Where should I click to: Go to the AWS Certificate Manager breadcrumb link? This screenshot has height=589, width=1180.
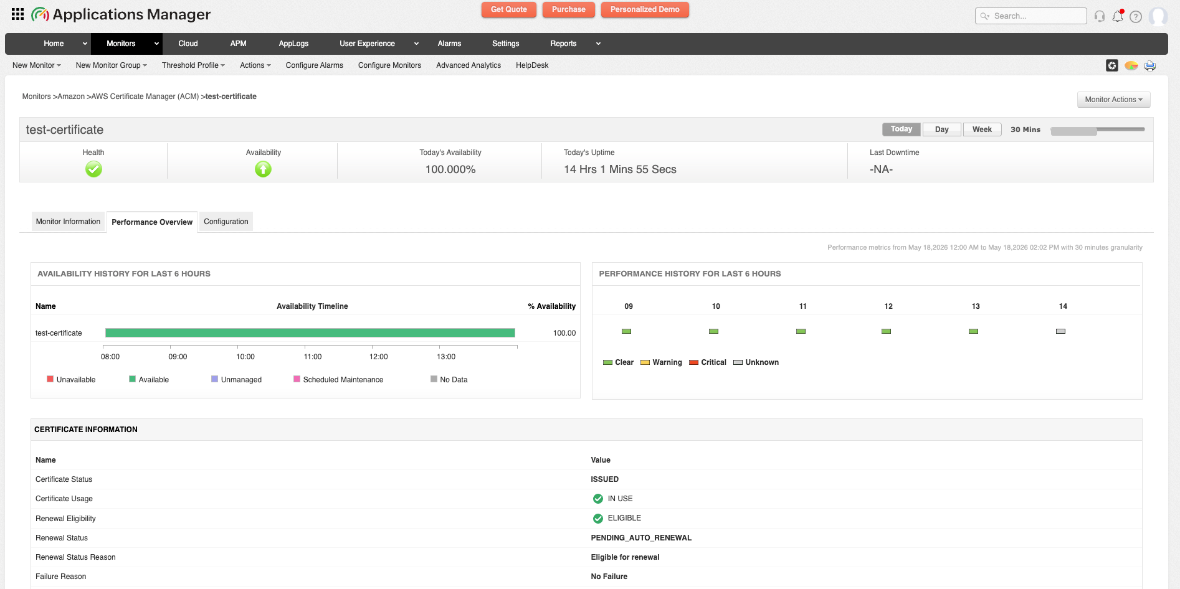tap(145, 97)
